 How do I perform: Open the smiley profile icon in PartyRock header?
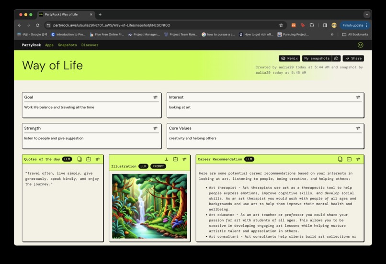click(x=361, y=45)
